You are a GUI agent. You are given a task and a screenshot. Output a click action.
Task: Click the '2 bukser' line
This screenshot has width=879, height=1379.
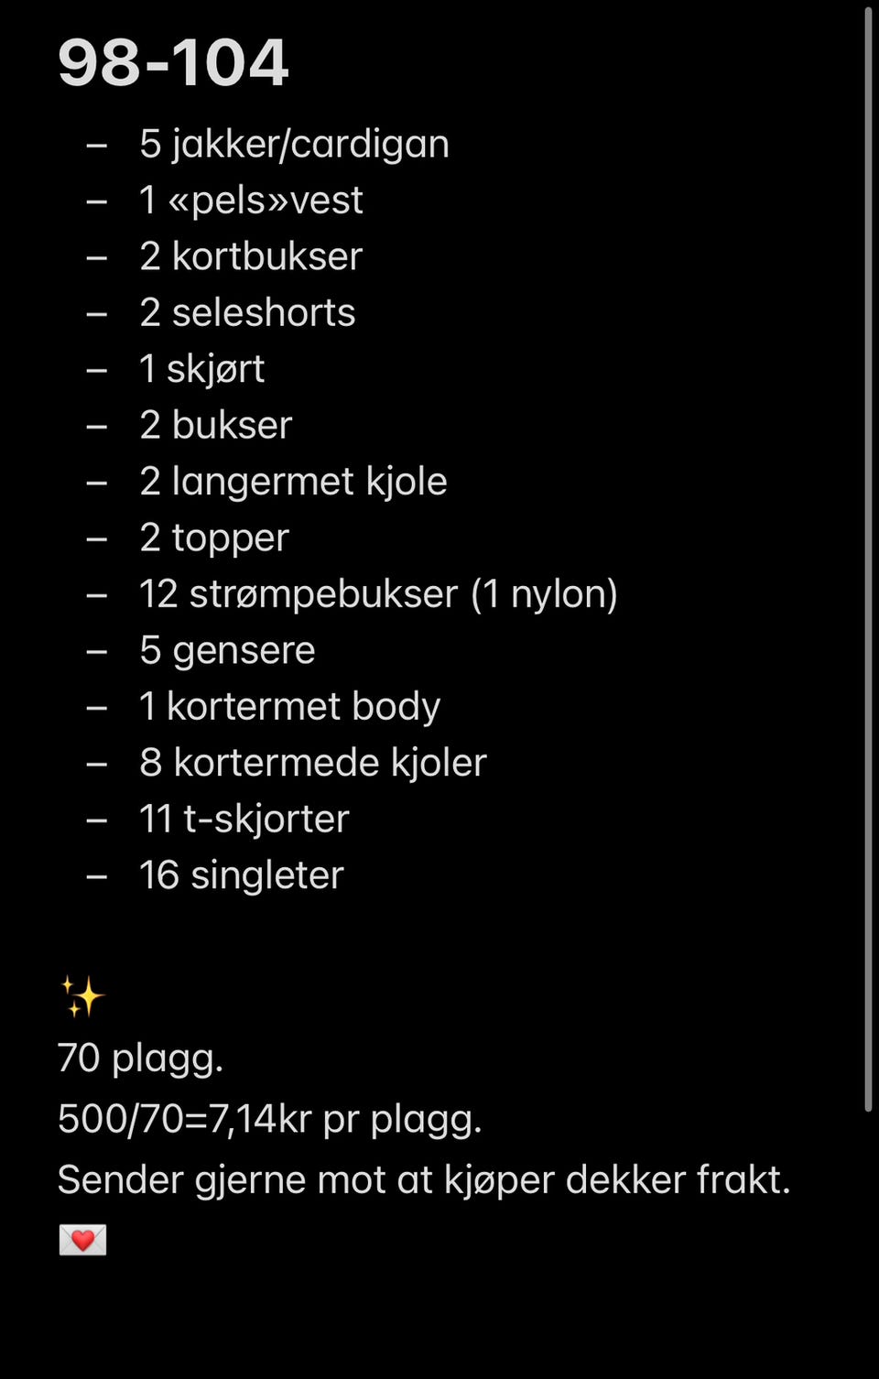click(215, 426)
